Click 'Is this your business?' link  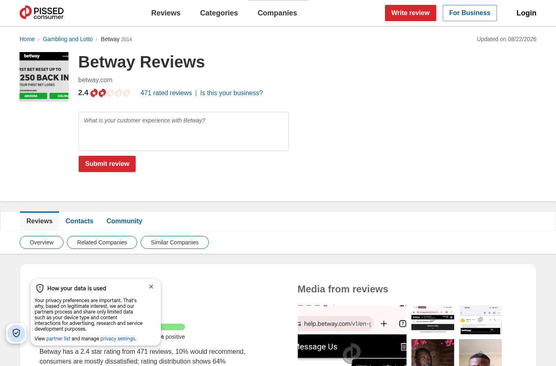231,93
